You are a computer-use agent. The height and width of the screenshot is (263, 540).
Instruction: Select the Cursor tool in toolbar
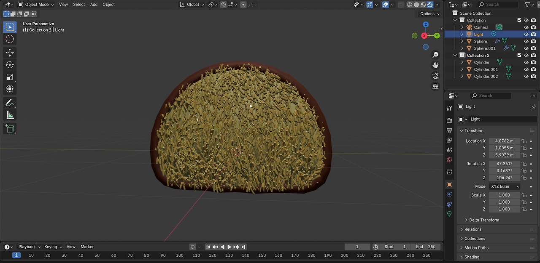click(10, 39)
